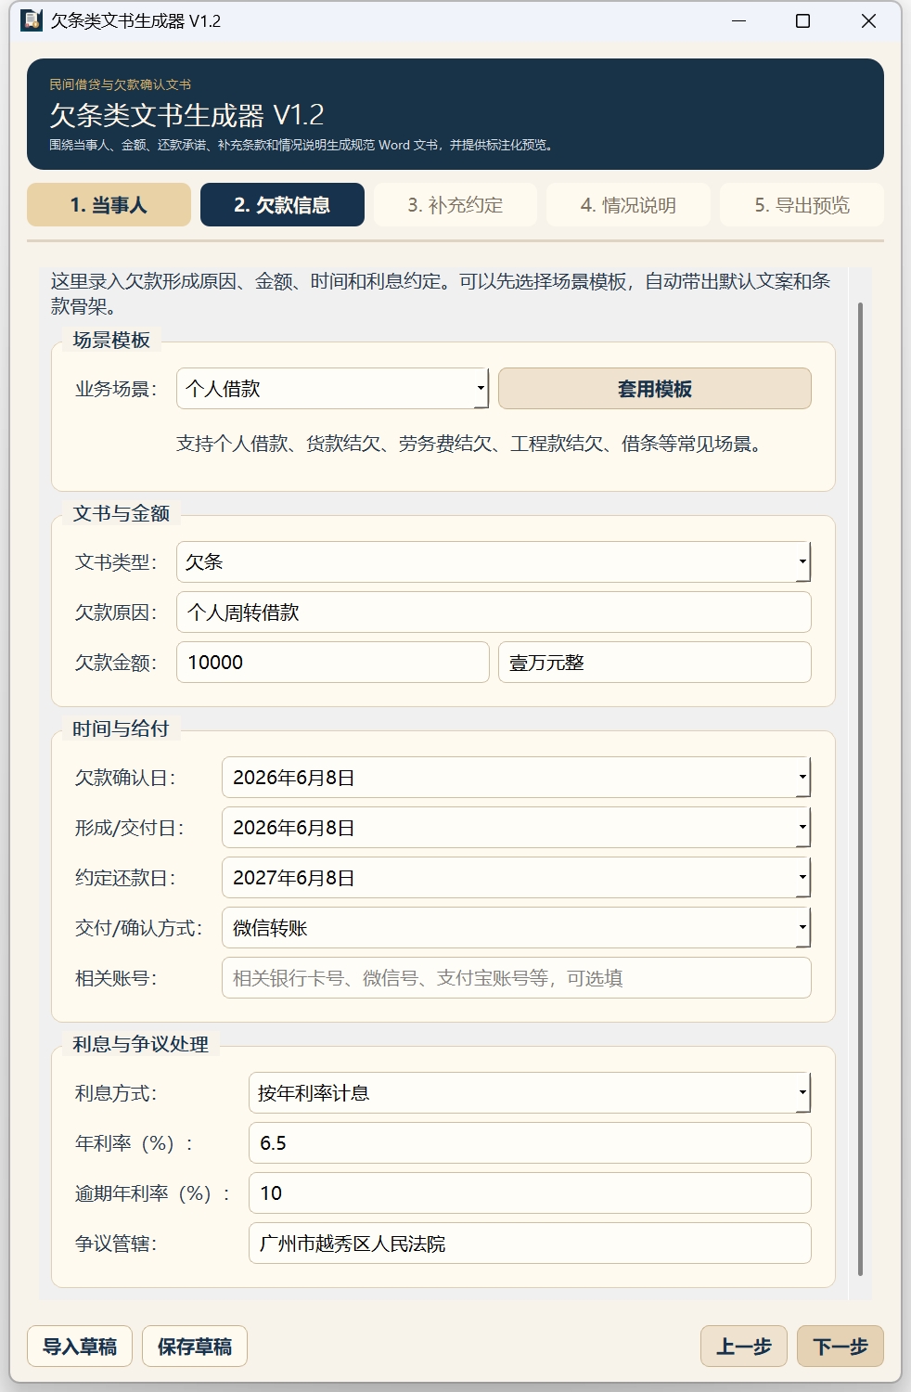
Task: Click the 保存草稿 button
Action: pyautogui.click(x=195, y=1347)
